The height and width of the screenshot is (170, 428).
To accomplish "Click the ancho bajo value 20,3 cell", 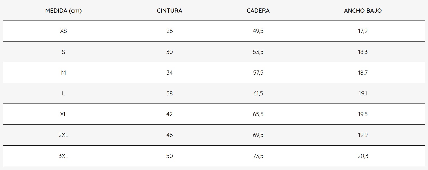I will click(x=363, y=156).
